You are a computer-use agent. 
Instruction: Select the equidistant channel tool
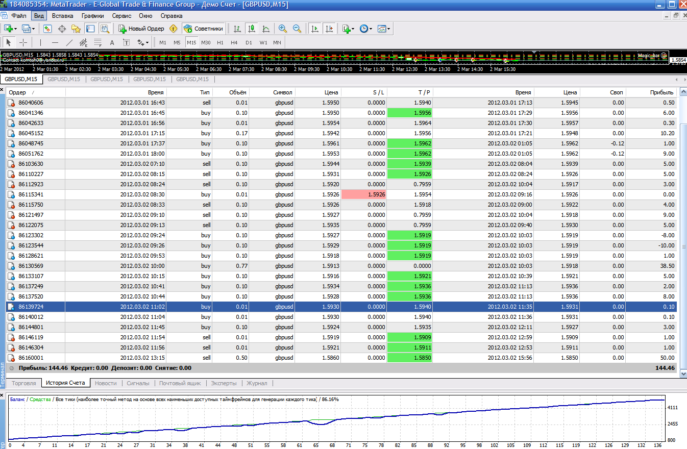83,42
